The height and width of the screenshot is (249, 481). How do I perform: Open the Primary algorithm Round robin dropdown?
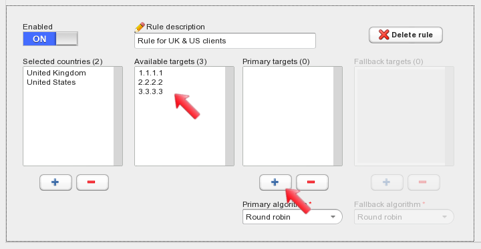pyautogui.click(x=293, y=217)
